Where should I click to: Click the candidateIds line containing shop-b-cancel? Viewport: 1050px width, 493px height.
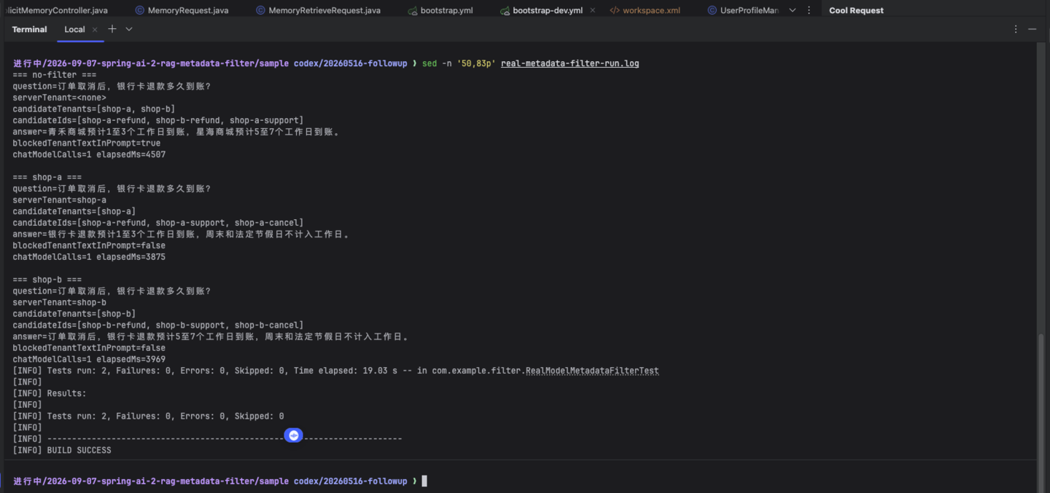(157, 326)
